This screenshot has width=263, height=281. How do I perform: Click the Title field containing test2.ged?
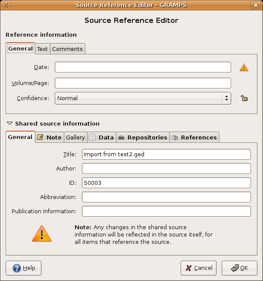pos(166,154)
